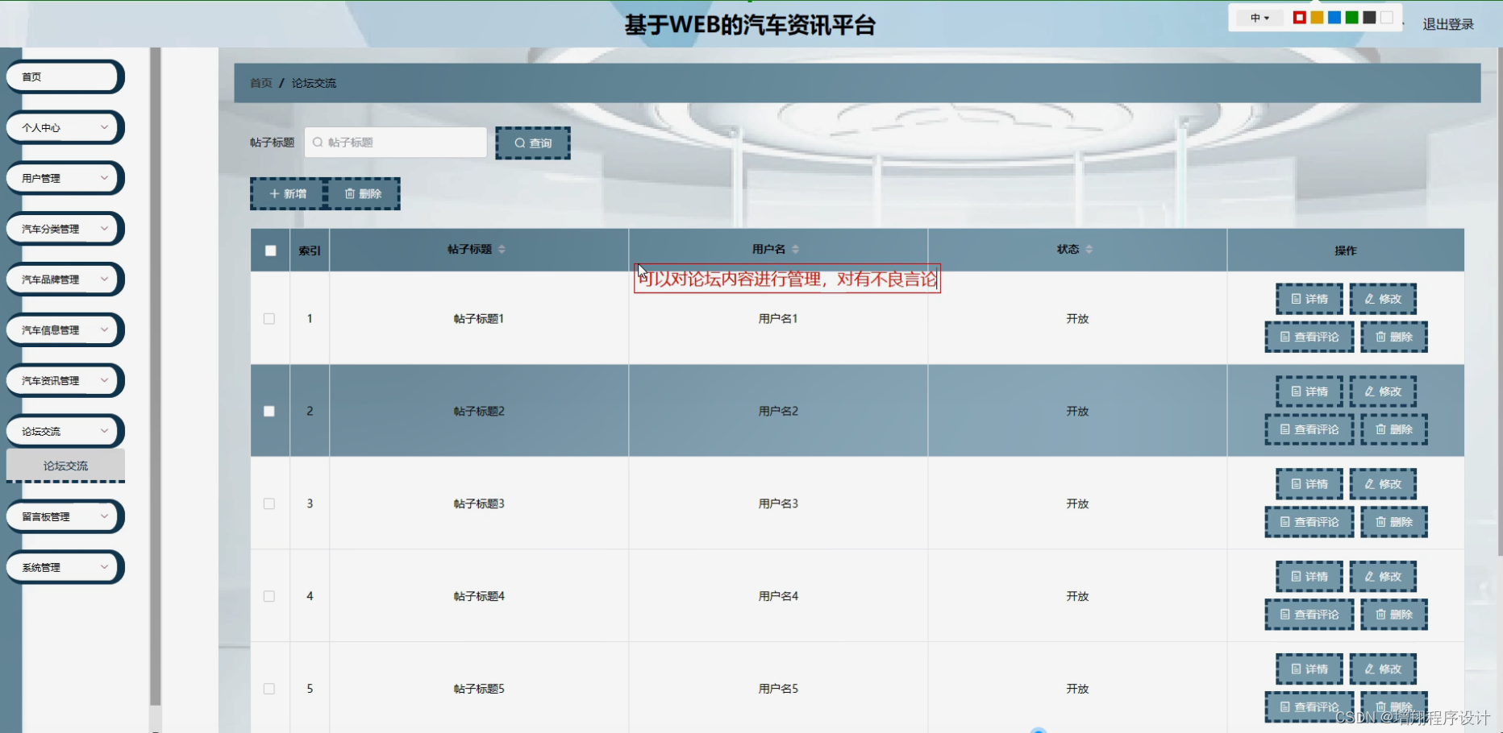1503x733 pixels.
Task: Click inside the 帖子标题 search input
Action: (x=395, y=143)
